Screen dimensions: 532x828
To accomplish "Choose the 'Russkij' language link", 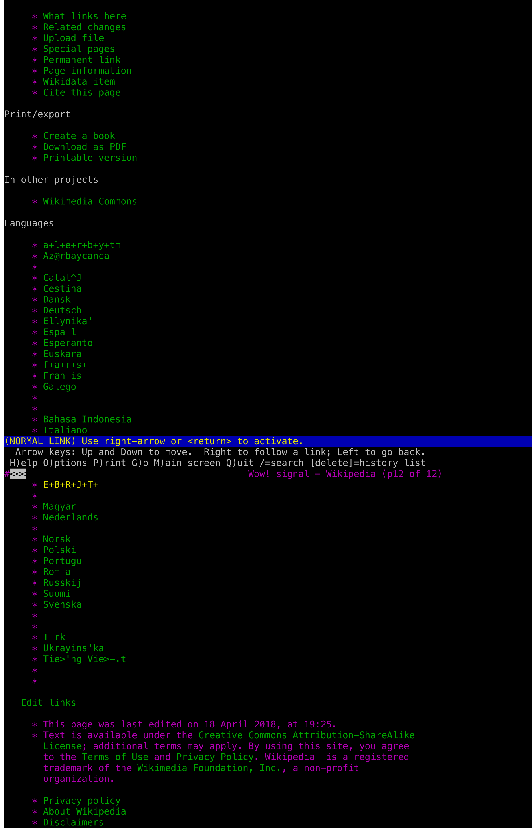I will coord(63,583).
